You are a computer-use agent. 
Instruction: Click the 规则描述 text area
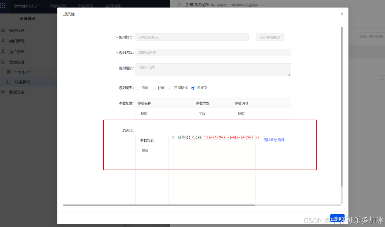pos(213,70)
